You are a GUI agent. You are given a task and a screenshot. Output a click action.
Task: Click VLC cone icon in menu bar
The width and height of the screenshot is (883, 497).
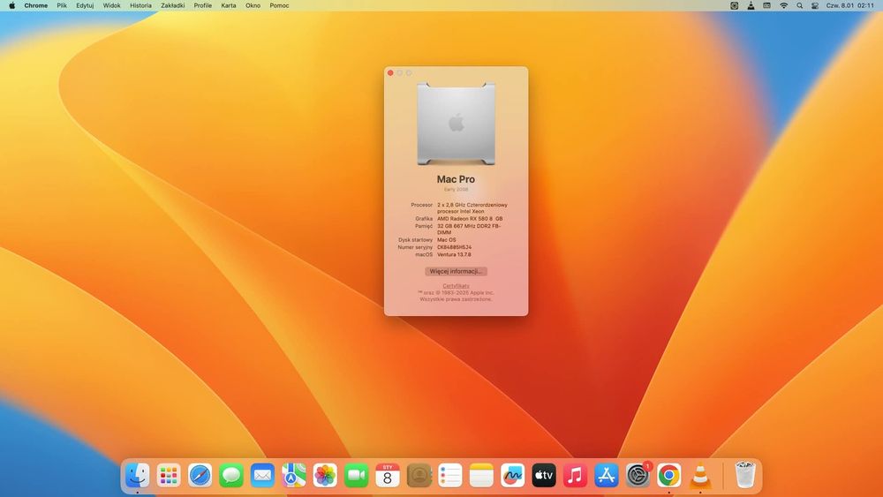point(751,5)
